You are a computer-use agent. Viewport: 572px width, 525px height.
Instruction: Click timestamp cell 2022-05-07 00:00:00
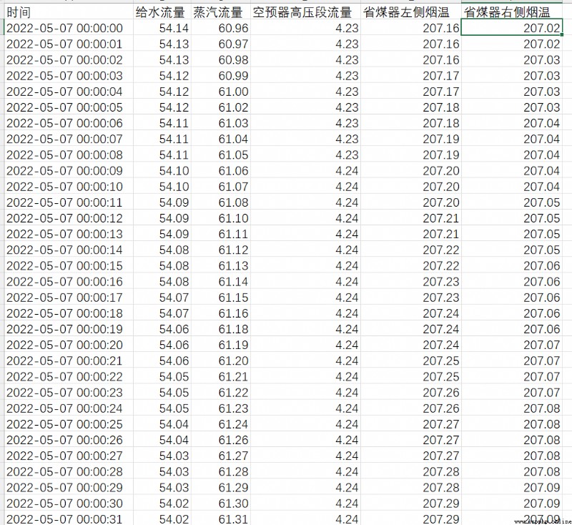tap(69, 28)
